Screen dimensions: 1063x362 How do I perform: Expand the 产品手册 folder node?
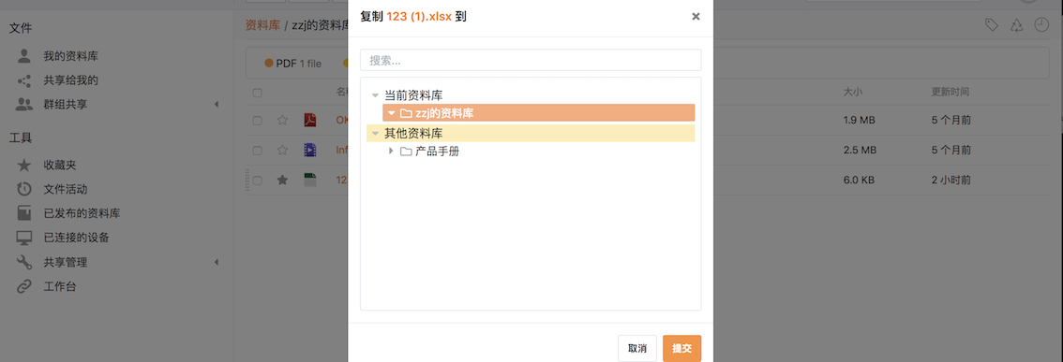391,151
